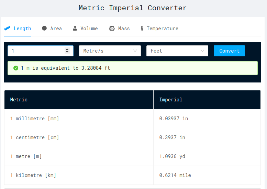Increase the input value with up arrow
This screenshot has height=189, width=267.
(x=67, y=49)
